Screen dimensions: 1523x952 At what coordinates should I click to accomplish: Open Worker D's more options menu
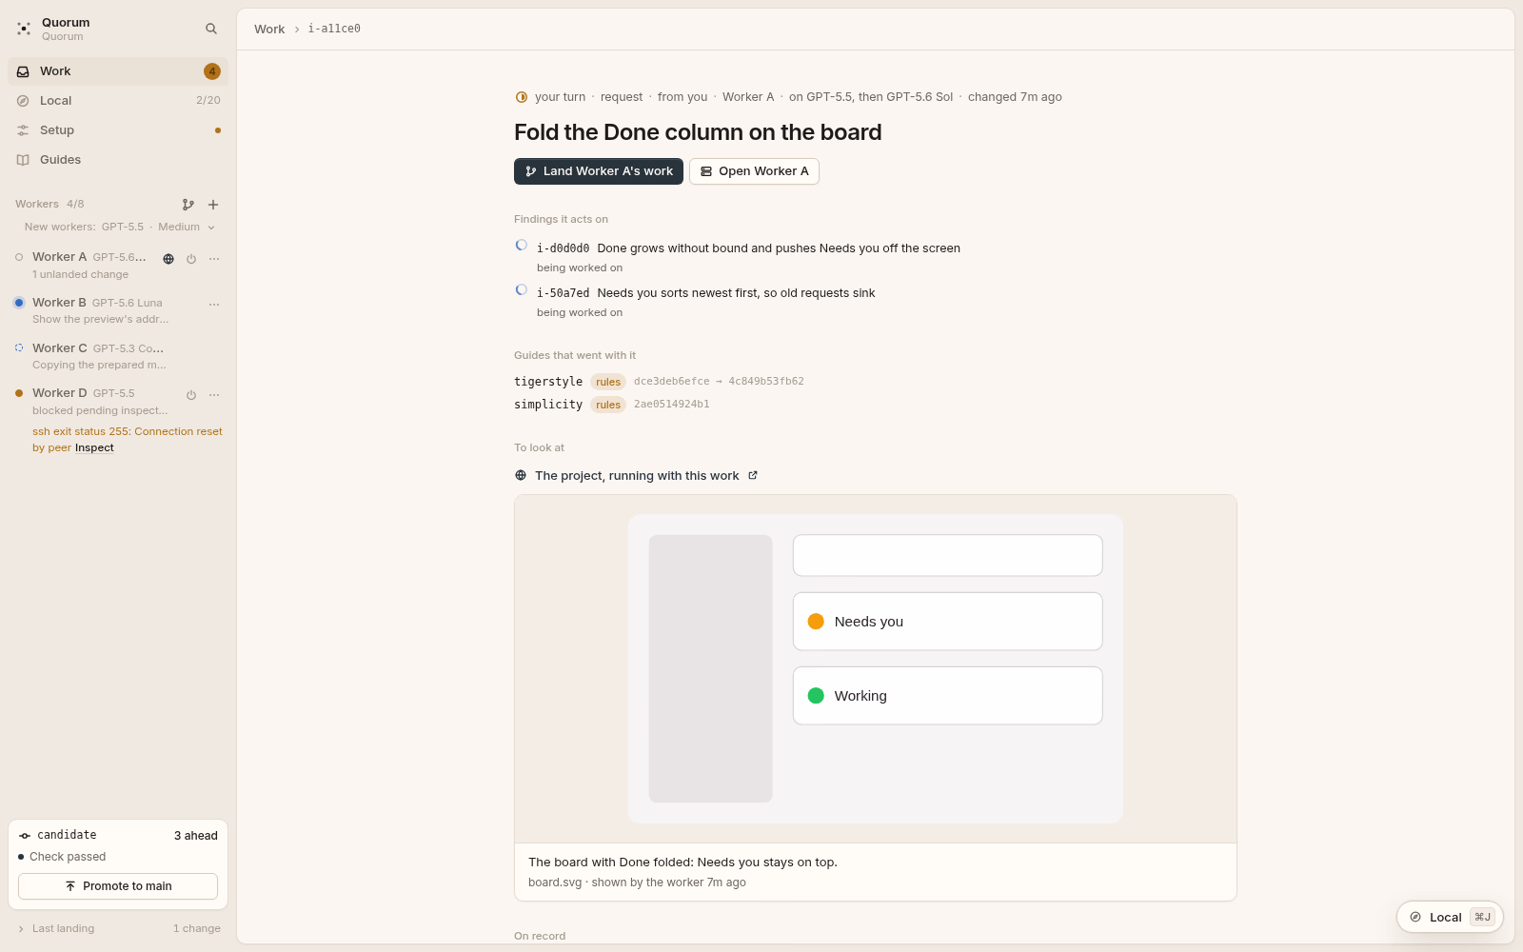pyautogui.click(x=214, y=395)
